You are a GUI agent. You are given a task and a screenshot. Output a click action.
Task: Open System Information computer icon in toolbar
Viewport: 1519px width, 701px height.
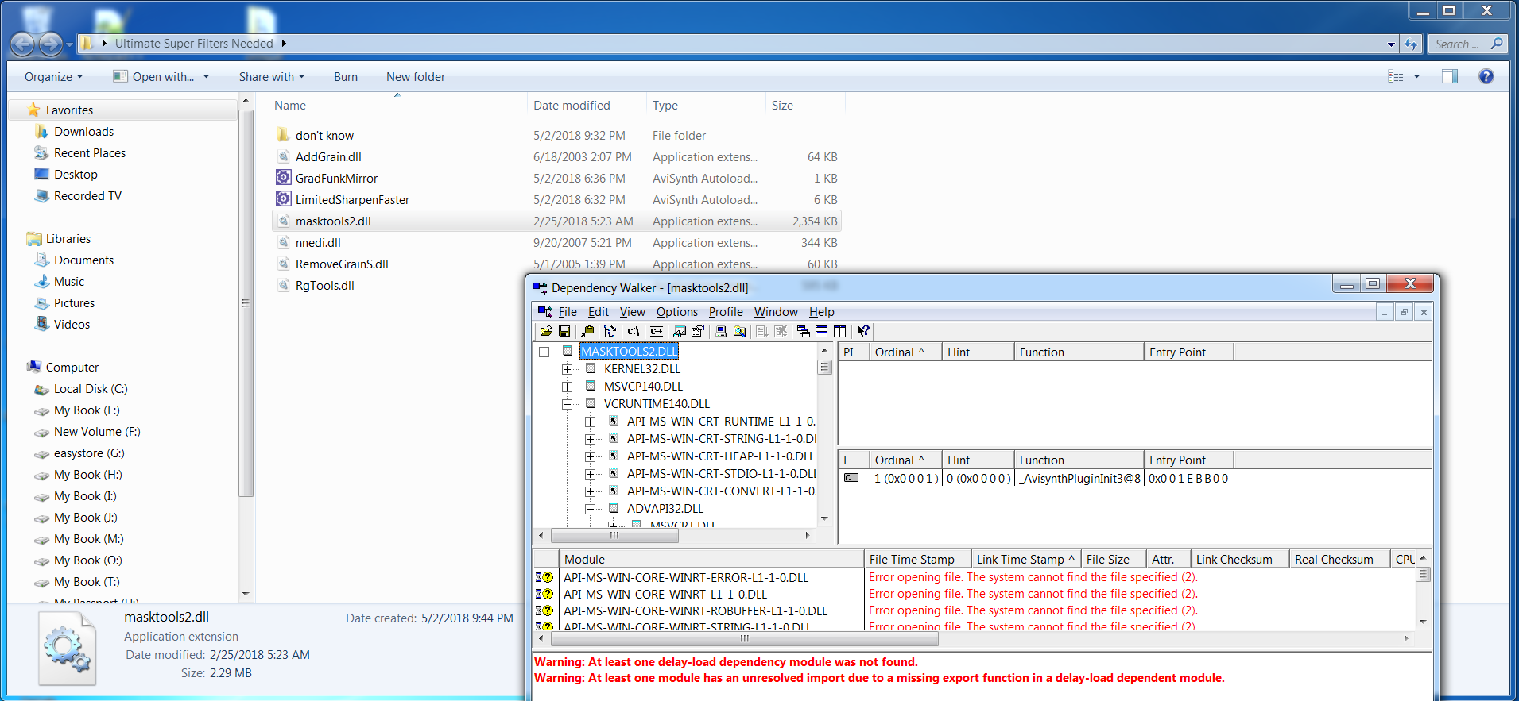(x=721, y=331)
